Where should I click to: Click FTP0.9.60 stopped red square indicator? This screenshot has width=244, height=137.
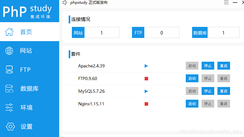coord(146,78)
